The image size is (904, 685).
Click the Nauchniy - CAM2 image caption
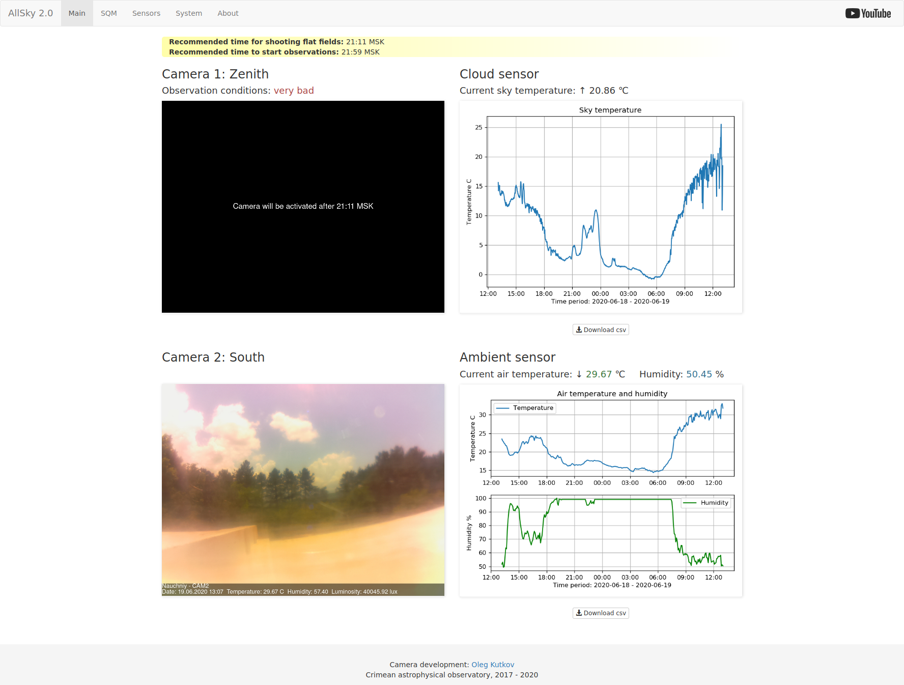coord(185,586)
